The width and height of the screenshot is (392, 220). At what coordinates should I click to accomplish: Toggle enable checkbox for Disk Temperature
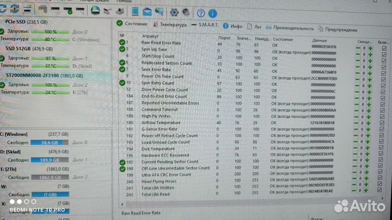(381, 147)
